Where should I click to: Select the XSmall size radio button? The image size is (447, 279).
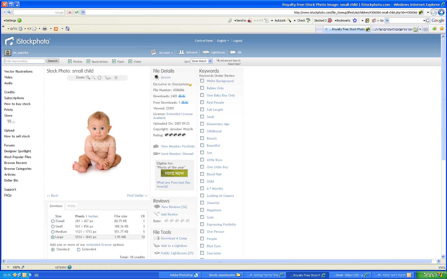pyautogui.click(x=53, y=221)
